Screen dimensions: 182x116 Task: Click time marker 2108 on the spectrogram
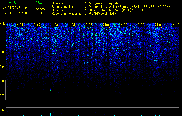click(141, 25)
